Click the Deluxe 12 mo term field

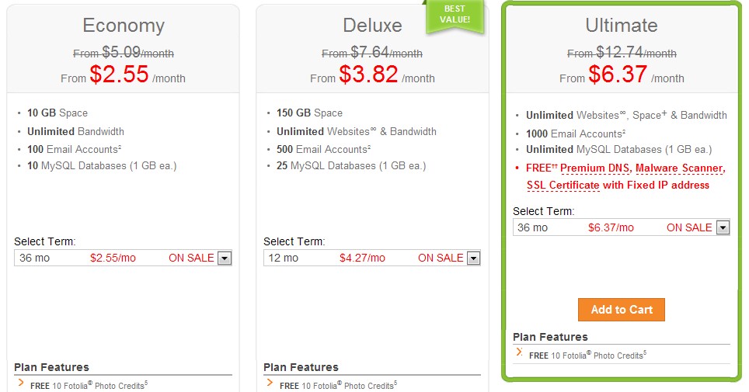point(371,258)
